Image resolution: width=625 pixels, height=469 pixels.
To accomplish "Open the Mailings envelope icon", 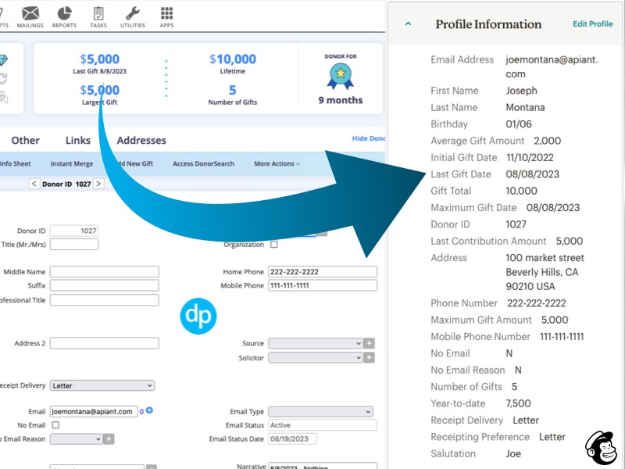I will click(x=30, y=13).
